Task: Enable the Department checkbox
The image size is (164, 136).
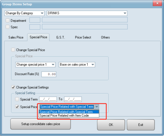Action: [x=7, y=20]
